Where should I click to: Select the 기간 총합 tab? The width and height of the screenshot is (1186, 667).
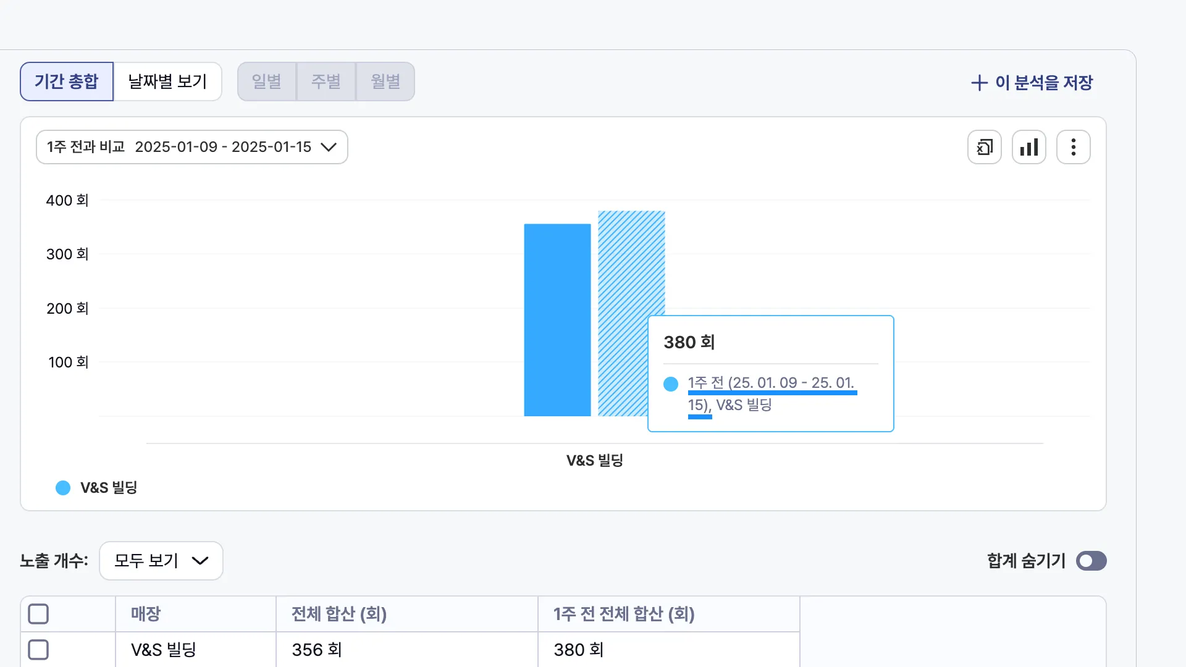click(x=67, y=82)
